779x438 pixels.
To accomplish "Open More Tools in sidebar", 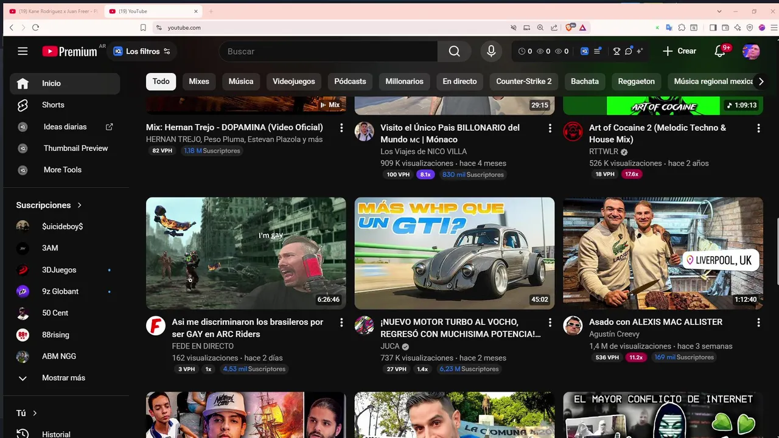I will (x=65, y=170).
